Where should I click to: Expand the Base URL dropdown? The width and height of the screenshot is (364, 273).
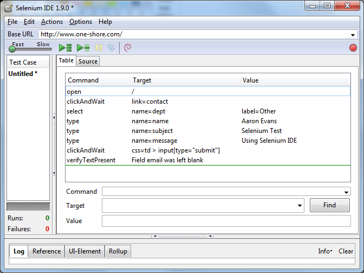pyautogui.click(x=353, y=35)
